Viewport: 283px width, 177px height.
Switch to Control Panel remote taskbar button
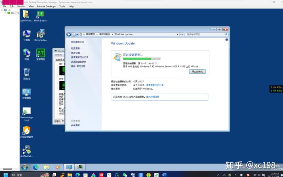tap(69, 167)
